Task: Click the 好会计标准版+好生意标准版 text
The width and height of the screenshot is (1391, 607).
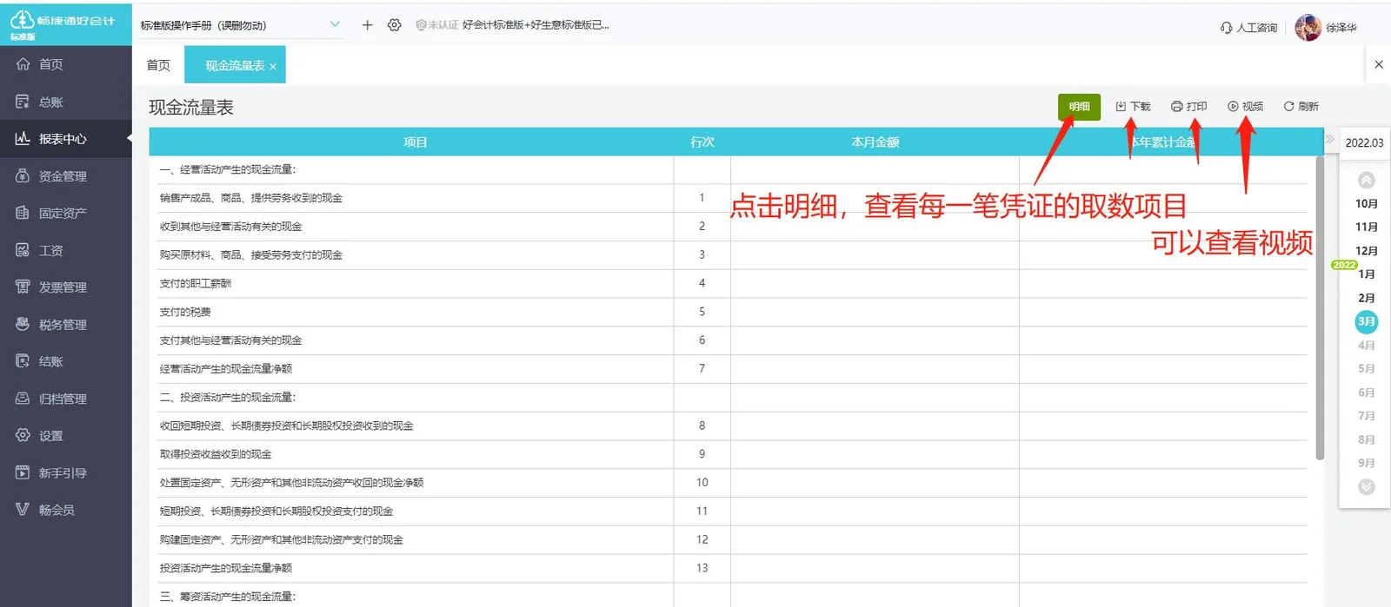Action: click(x=536, y=25)
